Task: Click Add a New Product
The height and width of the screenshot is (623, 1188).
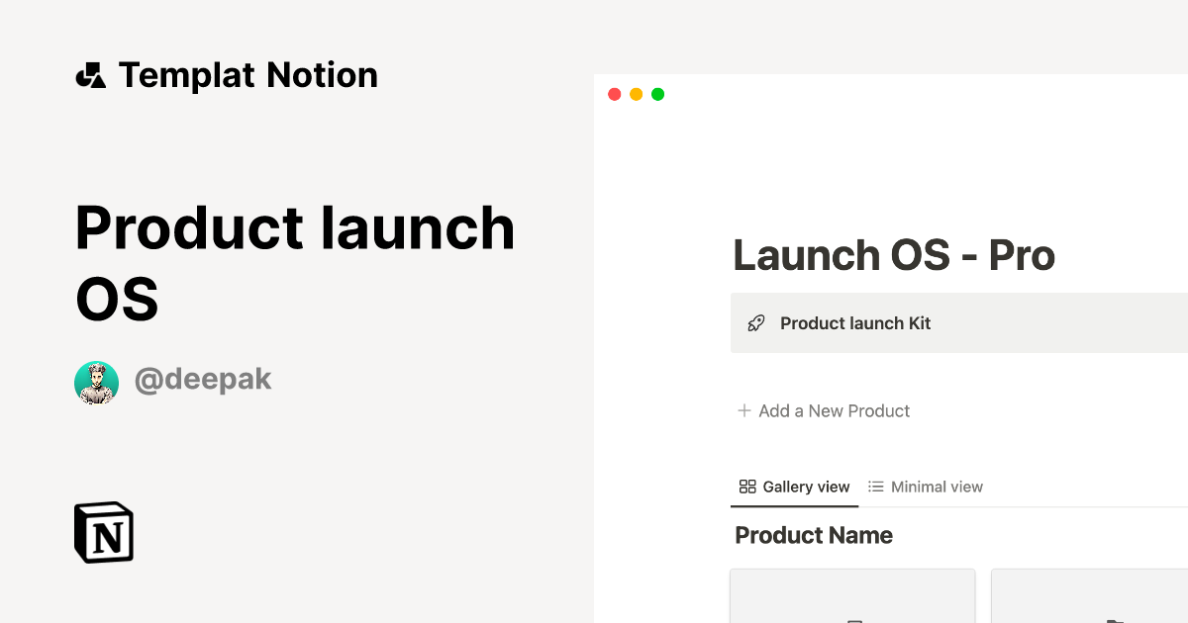Action: pos(833,410)
